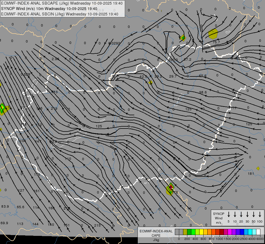The height and width of the screenshot is (244, 265).
Task: Click the yellow-green CAPE patch above 75.7
Action: click(213, 34)
